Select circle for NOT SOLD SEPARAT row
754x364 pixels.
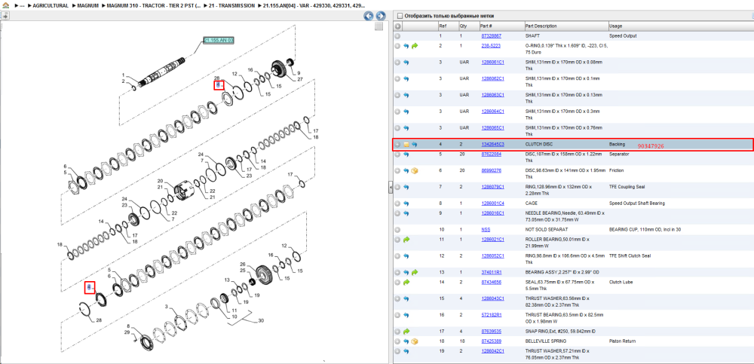tap(397, 229)
